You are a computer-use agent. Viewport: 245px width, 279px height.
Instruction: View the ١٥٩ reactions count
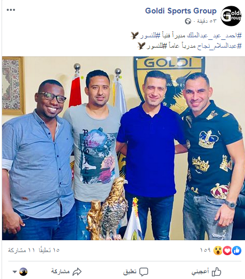pos(205,251)
